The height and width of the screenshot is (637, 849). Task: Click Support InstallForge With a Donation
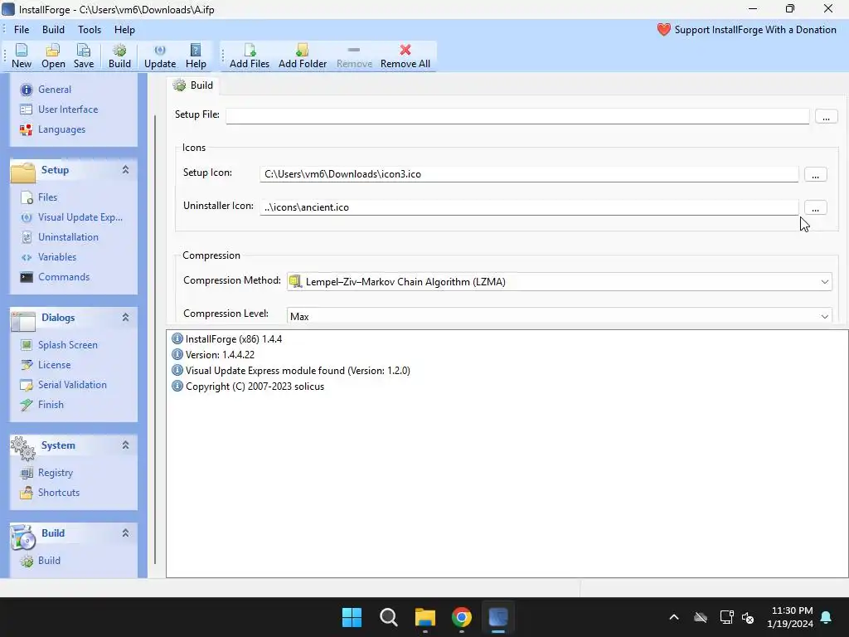747,30
